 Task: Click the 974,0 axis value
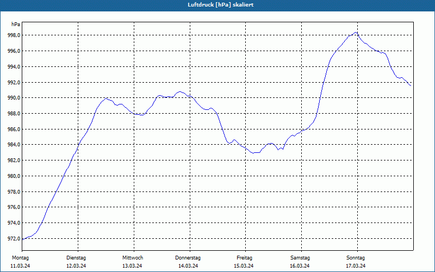click(x=14, y=223)
